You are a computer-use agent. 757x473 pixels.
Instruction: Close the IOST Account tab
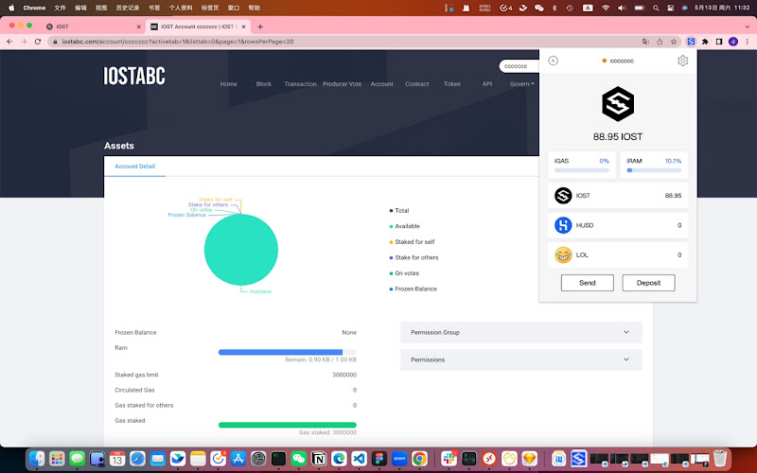tap(243, 26)
